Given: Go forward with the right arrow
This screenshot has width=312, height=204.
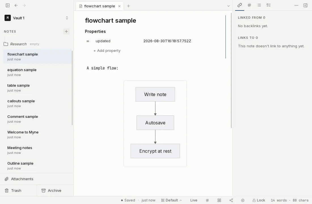Looking at the screenshot, I should pos(24,5).
